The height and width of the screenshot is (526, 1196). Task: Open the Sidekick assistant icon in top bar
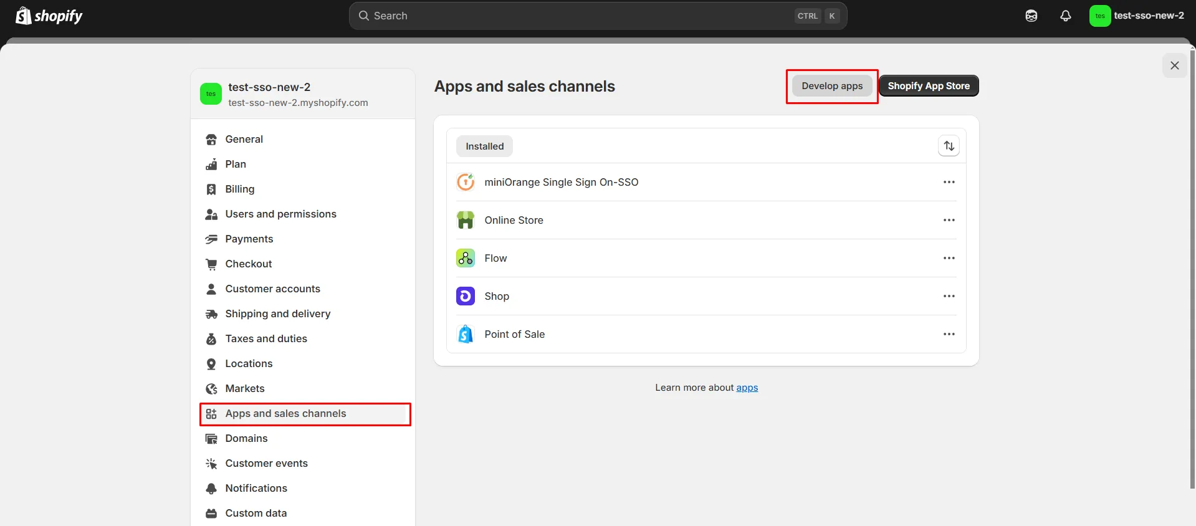(1031, 16)
